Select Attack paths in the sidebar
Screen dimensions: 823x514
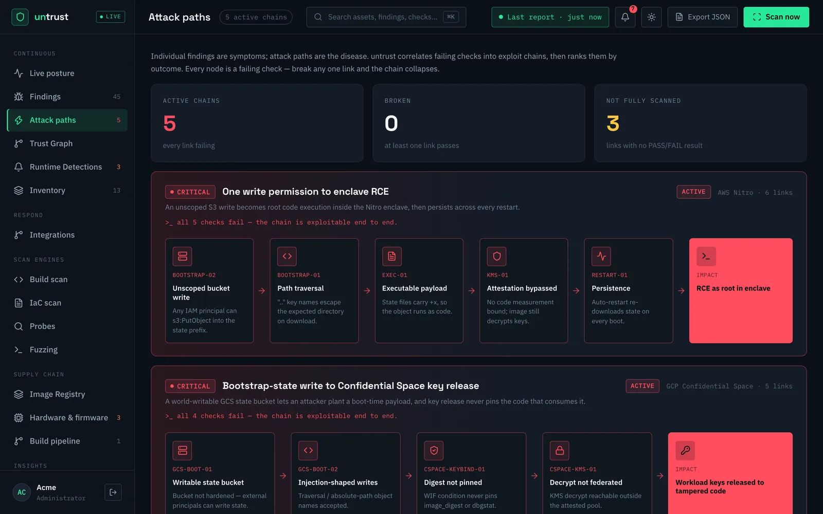[67, 120]
